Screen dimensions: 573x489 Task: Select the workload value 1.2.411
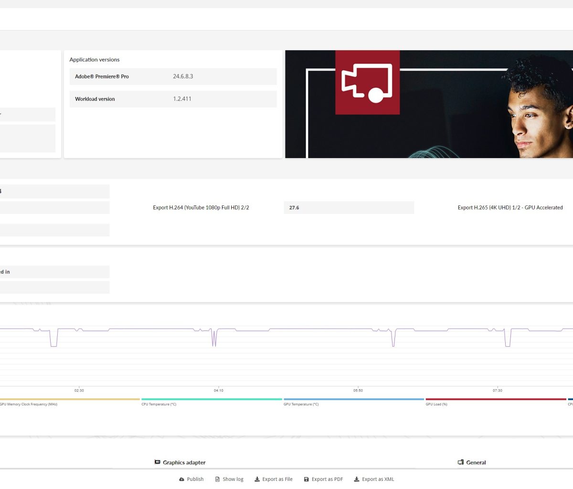[182, 99]
